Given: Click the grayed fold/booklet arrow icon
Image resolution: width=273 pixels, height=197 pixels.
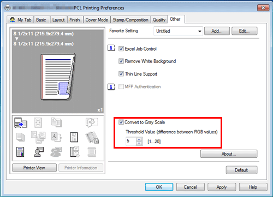Looking at the screenshot, I should tap(92, 122).
